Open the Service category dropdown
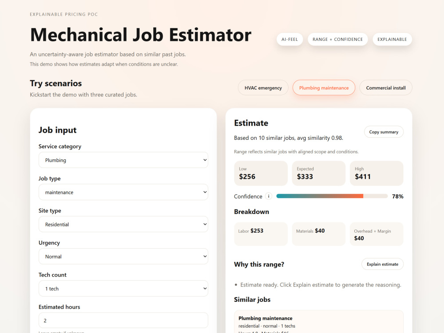 pyautogui.click(x=123, y=160)
